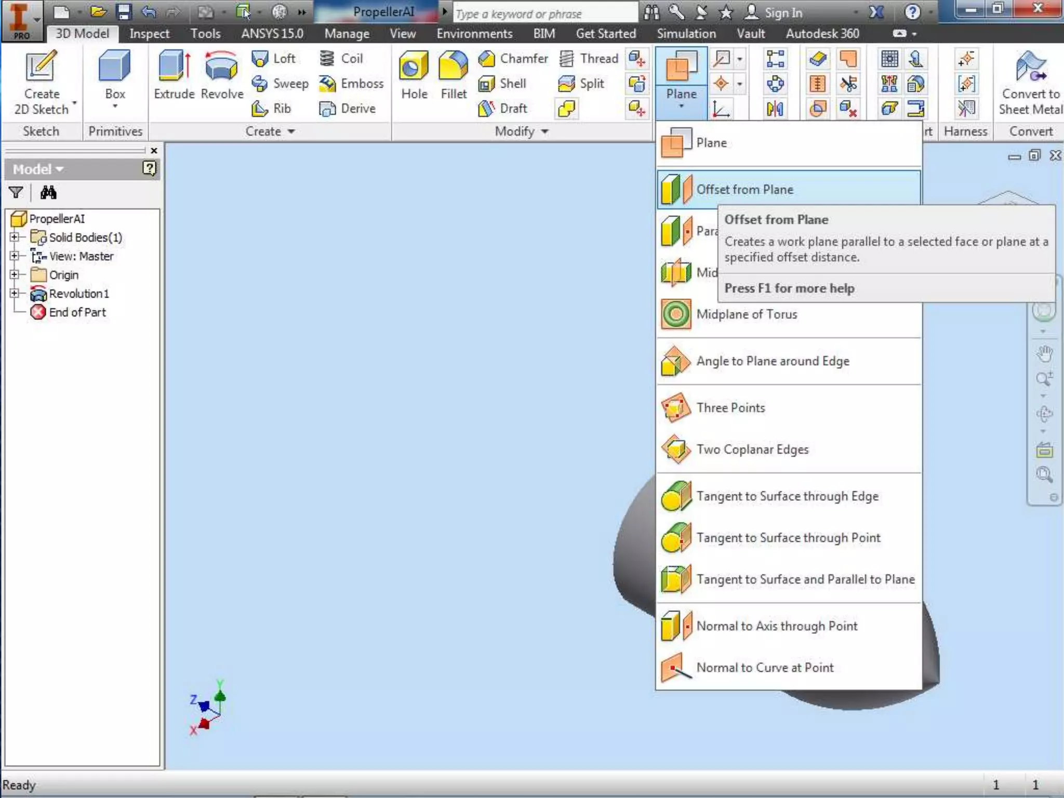Select Three Points plane option
Image resolution: width=1064 pixels, height=798 pixels.
click(730, 408)
